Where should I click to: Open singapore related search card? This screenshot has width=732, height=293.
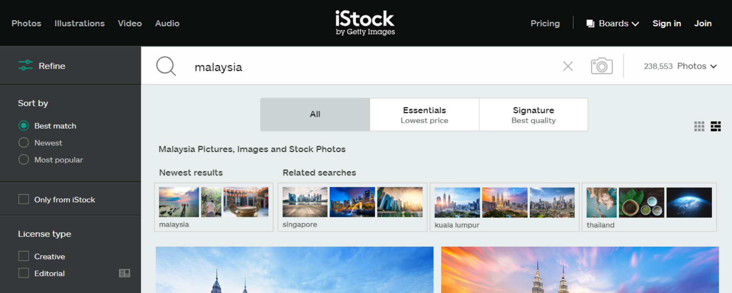(352, 207)
